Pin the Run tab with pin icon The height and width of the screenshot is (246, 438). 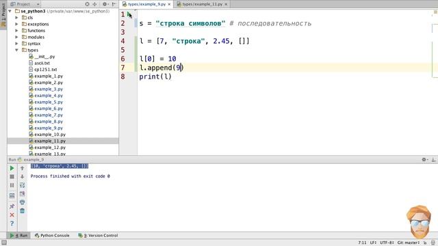(12, 206)
